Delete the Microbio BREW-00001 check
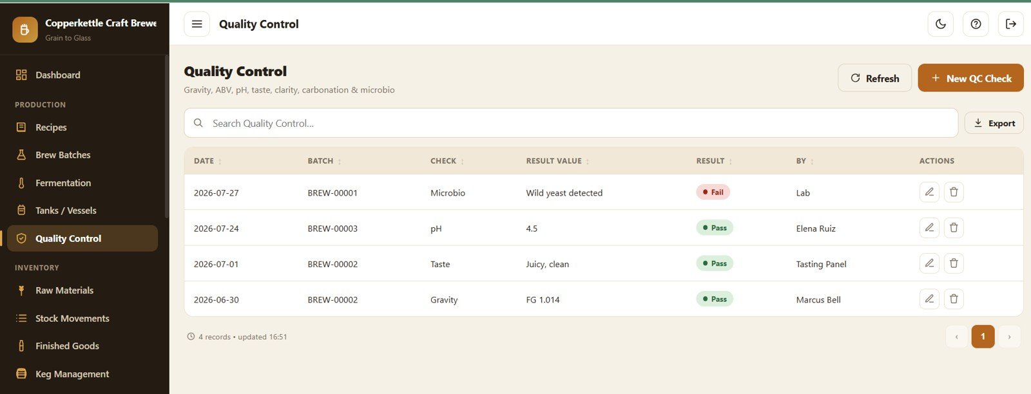 [x=954, y=192]
